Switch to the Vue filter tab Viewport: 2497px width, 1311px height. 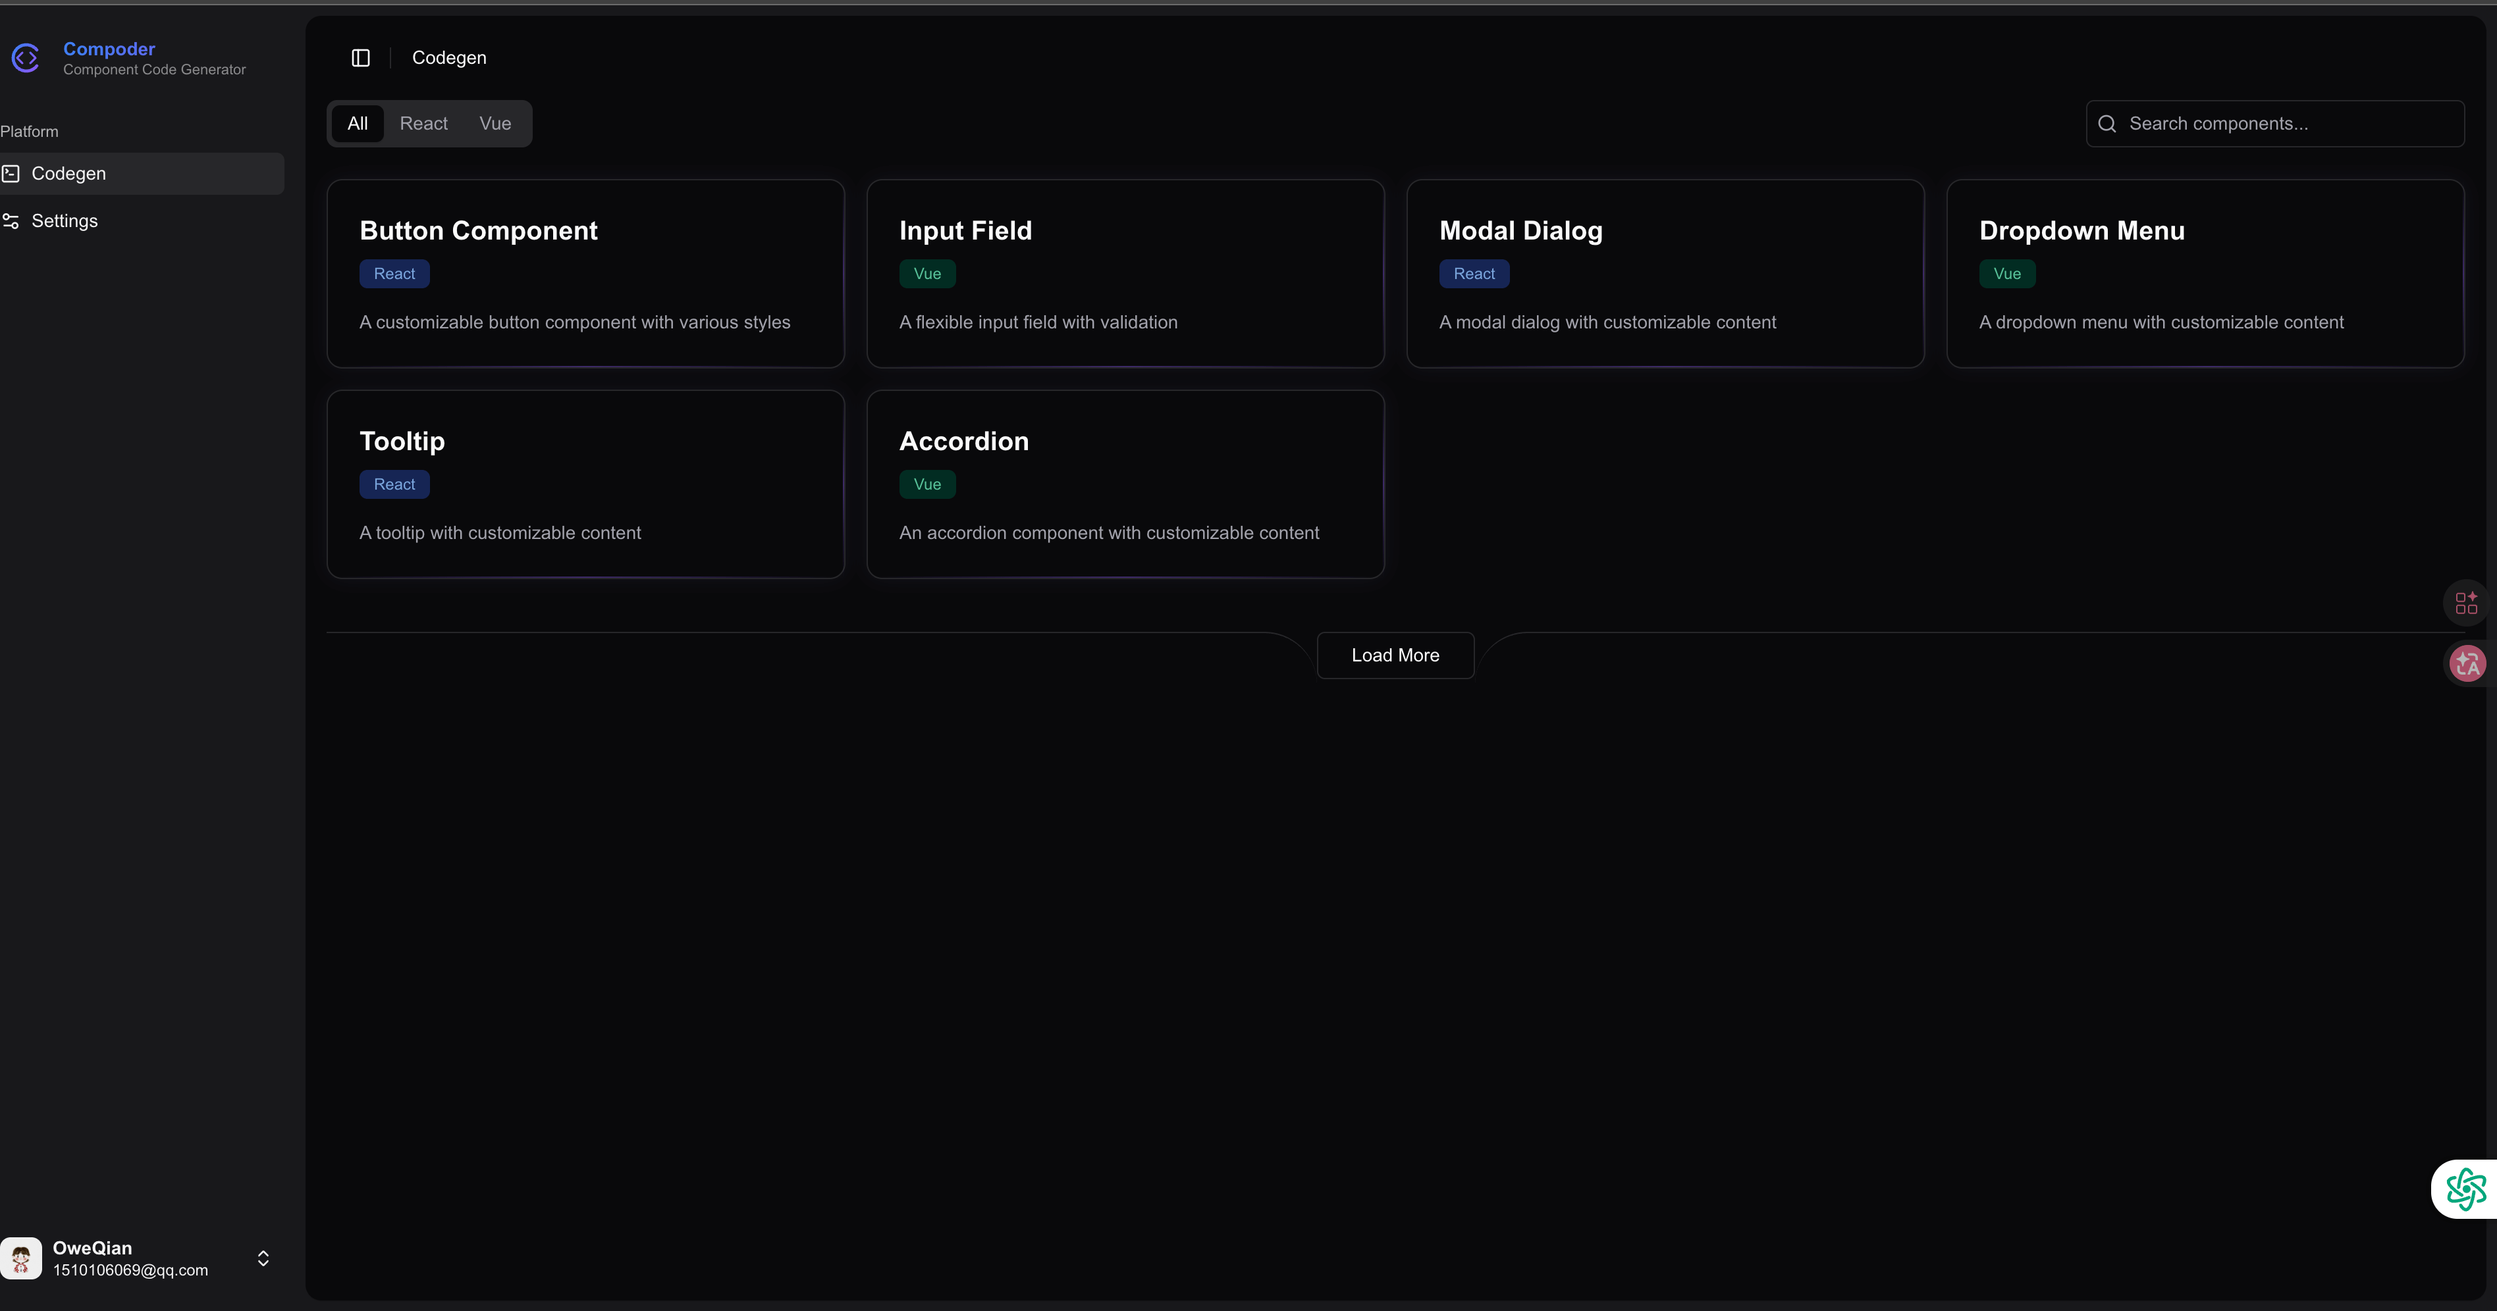(495, 124)
